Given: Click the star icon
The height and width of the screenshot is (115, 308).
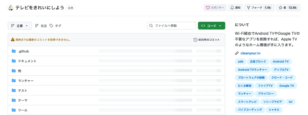Looking at the screenshot, I should [x=281, y=8].
